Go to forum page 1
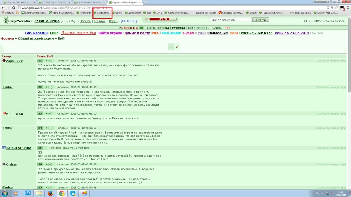The width and height of the screenshot is (351, 197). [x=171, y=47]
